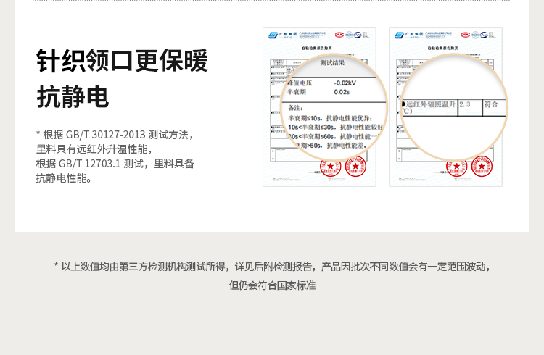Screen dimensions: 544x355
Task: Click the anti-static test report thumbnail
Action: 320,106
